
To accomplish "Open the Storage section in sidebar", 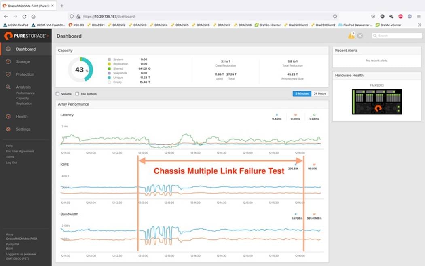I will (x=23, y=62).
